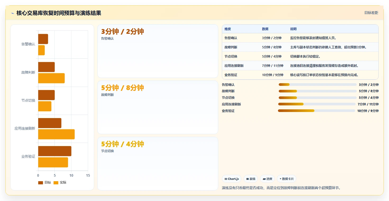Click the 业务验证 actual (orange) bar in chart
This screenshot has width=389, height=201.
pyautogui.click(x=53, y=162)
